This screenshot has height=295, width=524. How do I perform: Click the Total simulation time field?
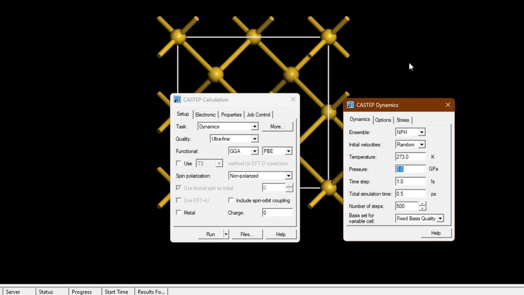pyautogui.click(x=411, y=194)
